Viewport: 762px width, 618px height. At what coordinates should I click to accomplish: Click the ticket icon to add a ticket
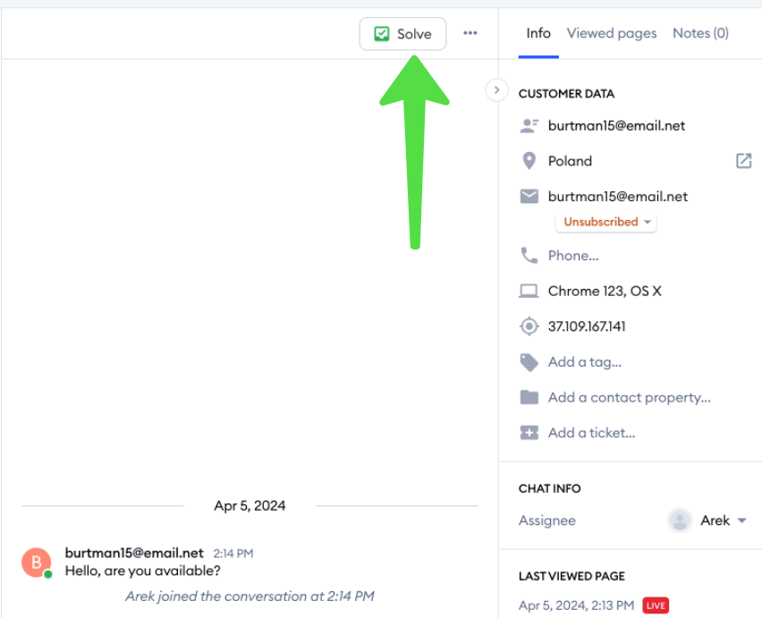coord(529,432)
